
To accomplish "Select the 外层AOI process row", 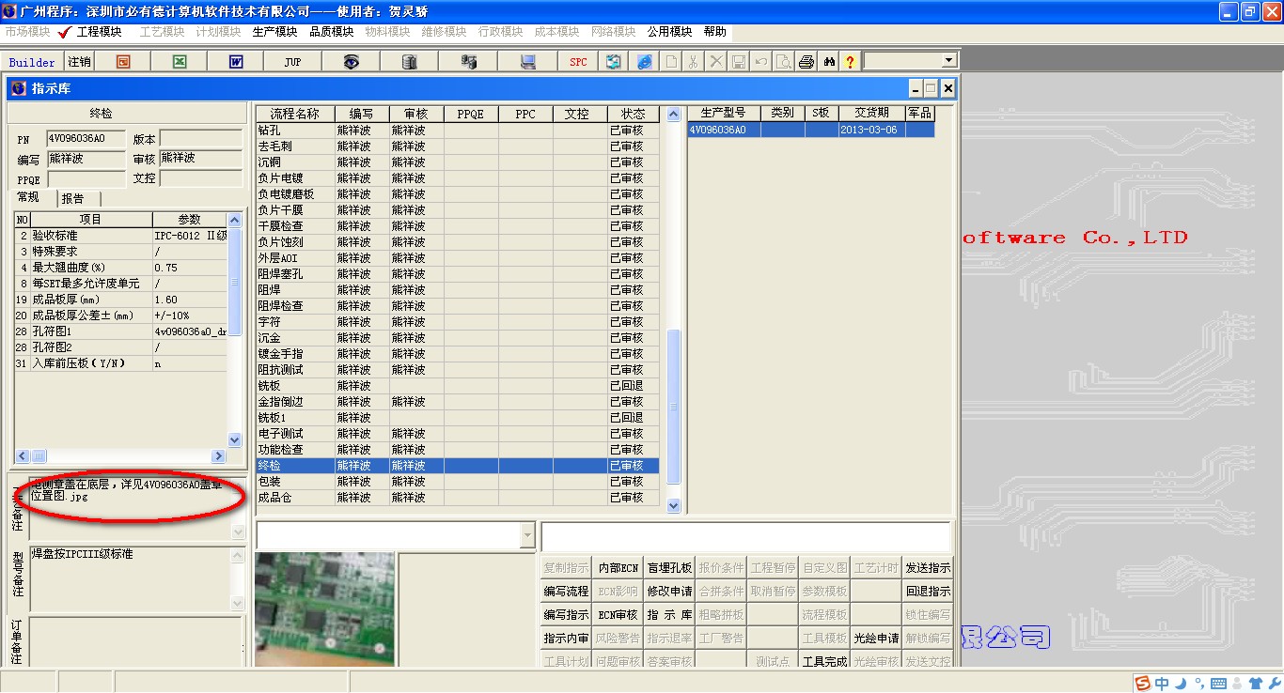I will (x=458, y=257).
